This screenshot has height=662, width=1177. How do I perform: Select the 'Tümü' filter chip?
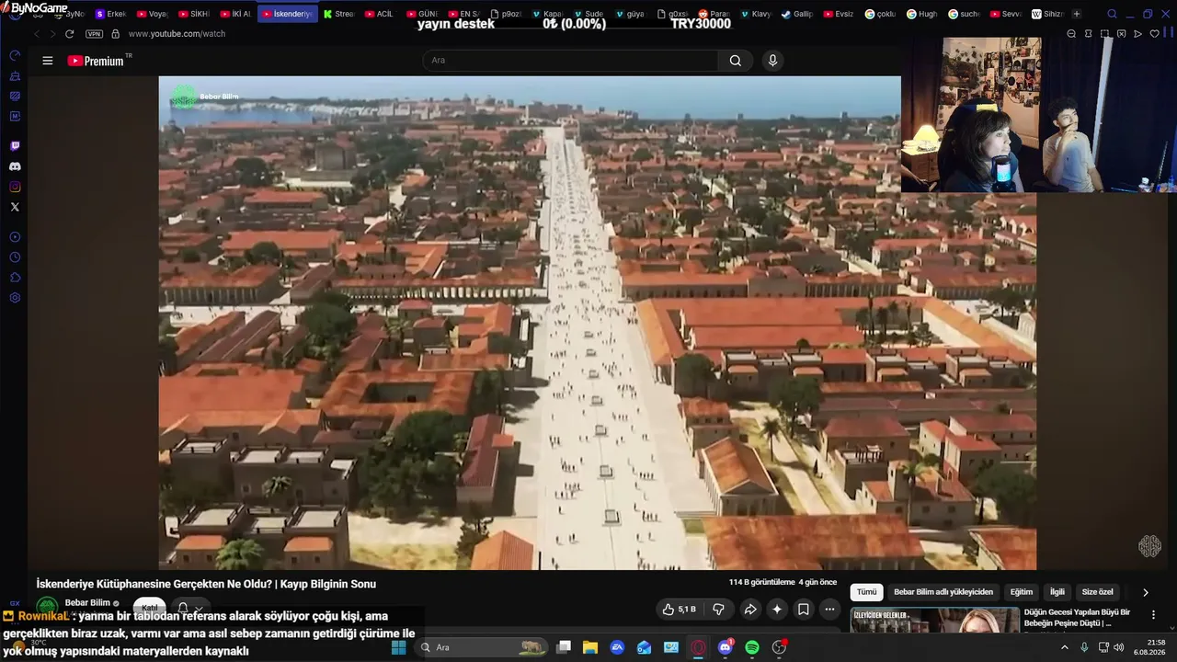[x=867, y=592]
